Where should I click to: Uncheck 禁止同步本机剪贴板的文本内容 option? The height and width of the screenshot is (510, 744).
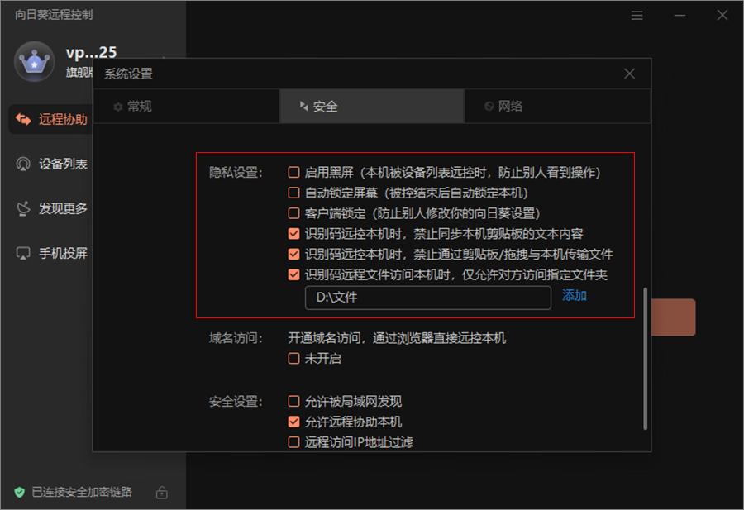click(293, 234)
